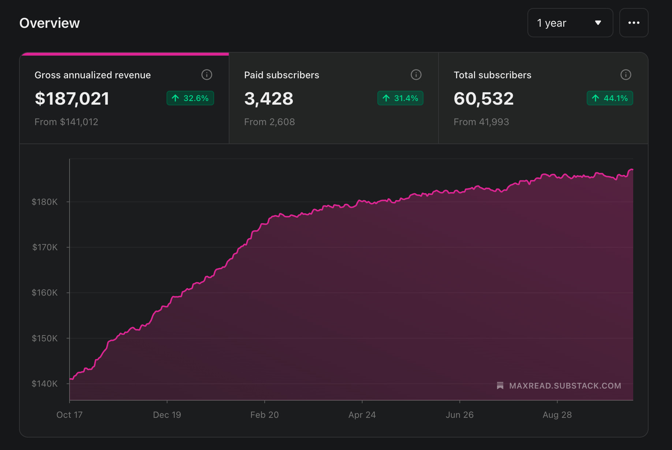Select the Gross annualized revenue tab

[124, 98]
